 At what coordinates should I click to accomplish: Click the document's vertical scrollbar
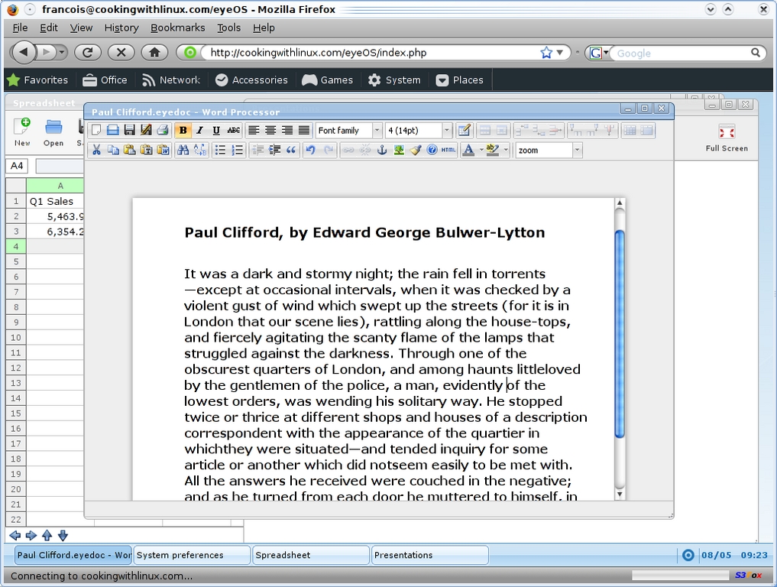620,332
